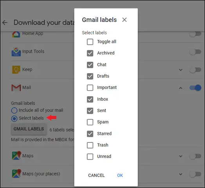Click the Gmail labels section heading
This screenshot has height=188, width=205.
(23, 103)
